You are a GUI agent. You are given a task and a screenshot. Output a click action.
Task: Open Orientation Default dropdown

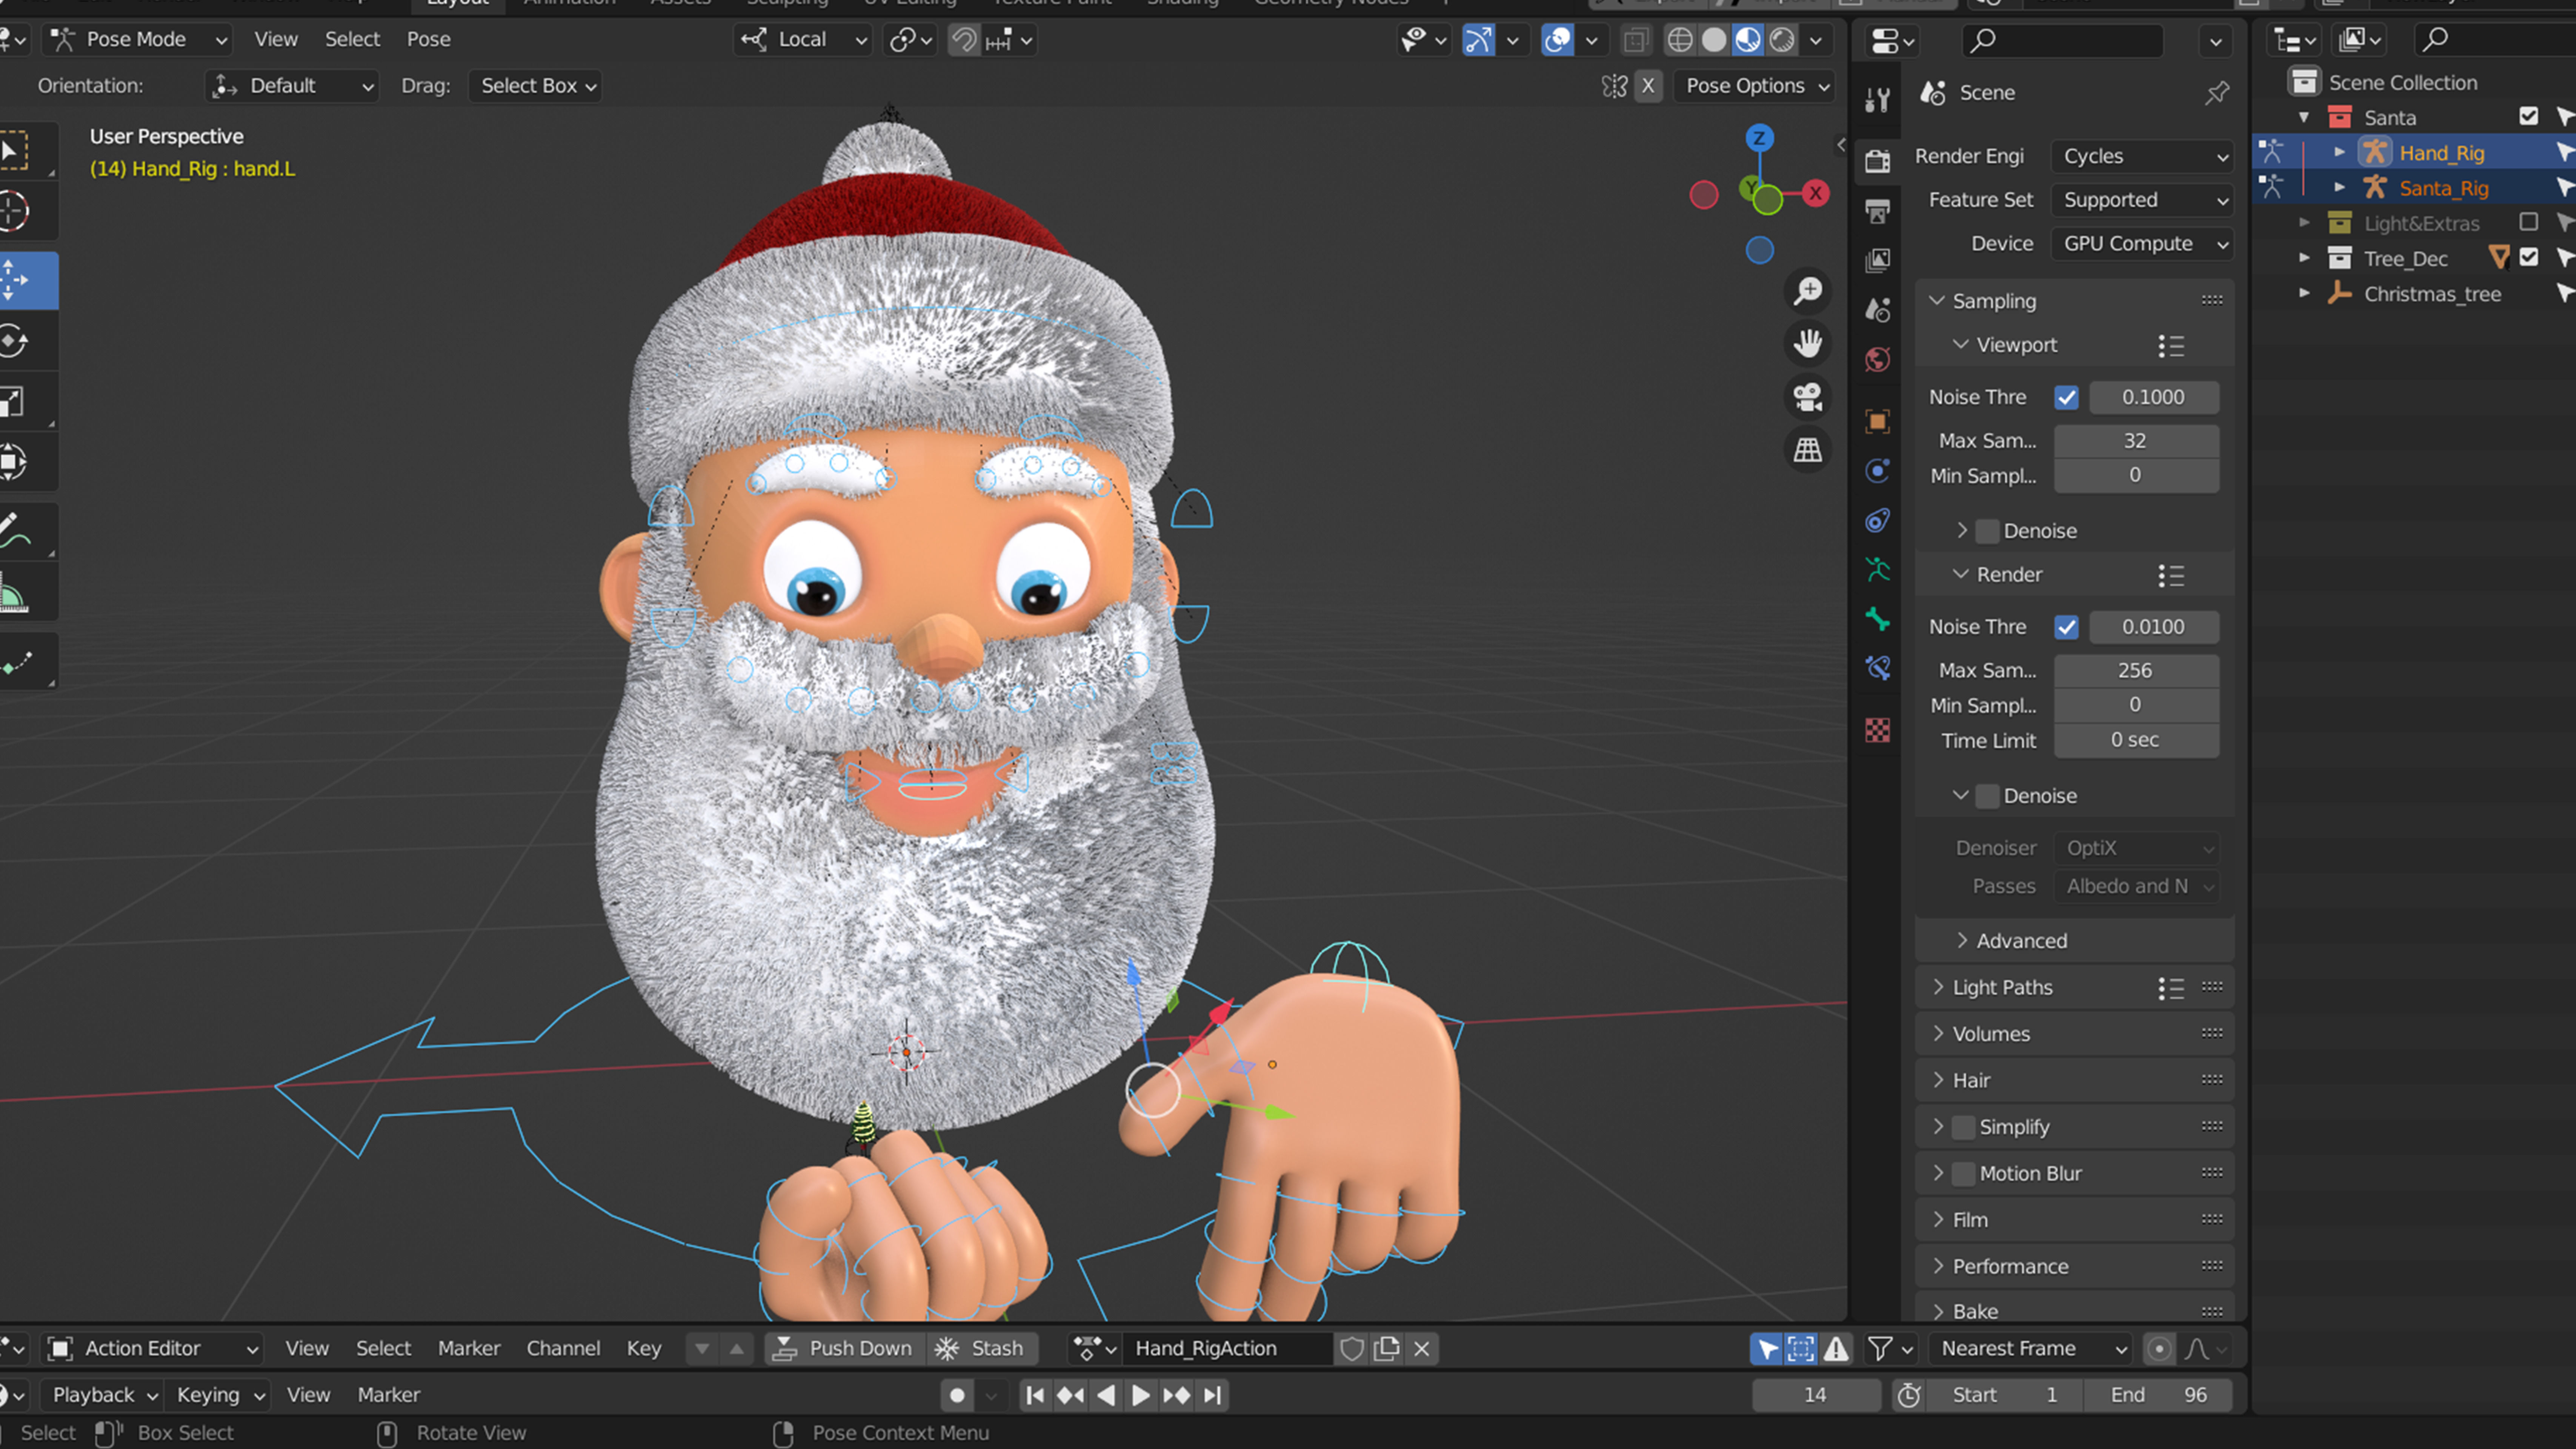point(292,86)
